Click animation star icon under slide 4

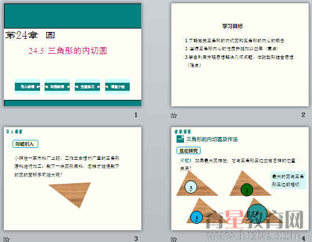pyautogui.click(x=174, y=239)
